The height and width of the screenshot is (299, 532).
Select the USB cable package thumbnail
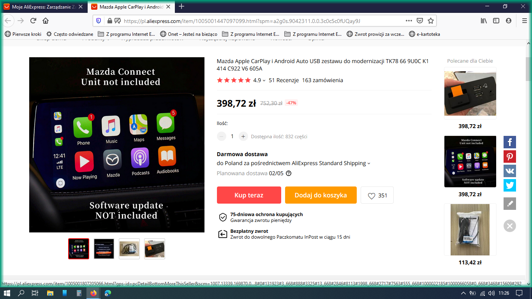(x=129, y=249)
